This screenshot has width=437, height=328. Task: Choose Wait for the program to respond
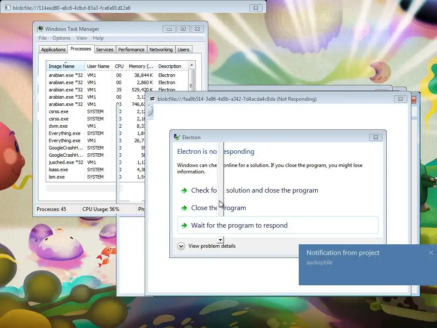coord(278,225)
